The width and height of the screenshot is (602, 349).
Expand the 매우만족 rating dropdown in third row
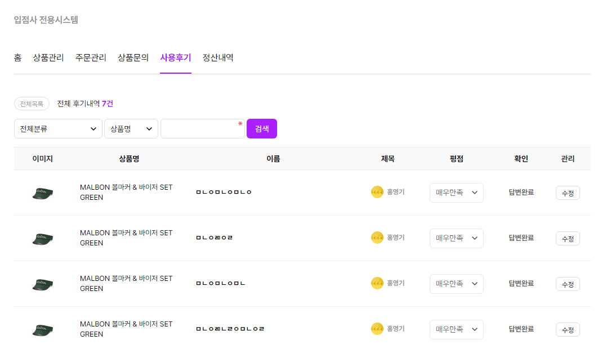pos(457,284)
